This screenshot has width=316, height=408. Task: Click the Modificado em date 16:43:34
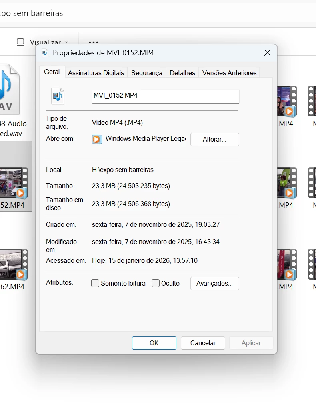[x=156, y=242]
